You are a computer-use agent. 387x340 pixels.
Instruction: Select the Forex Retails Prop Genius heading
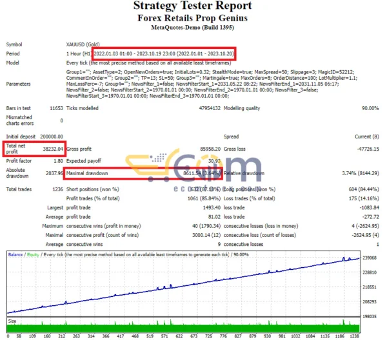[x=193, y=18]
